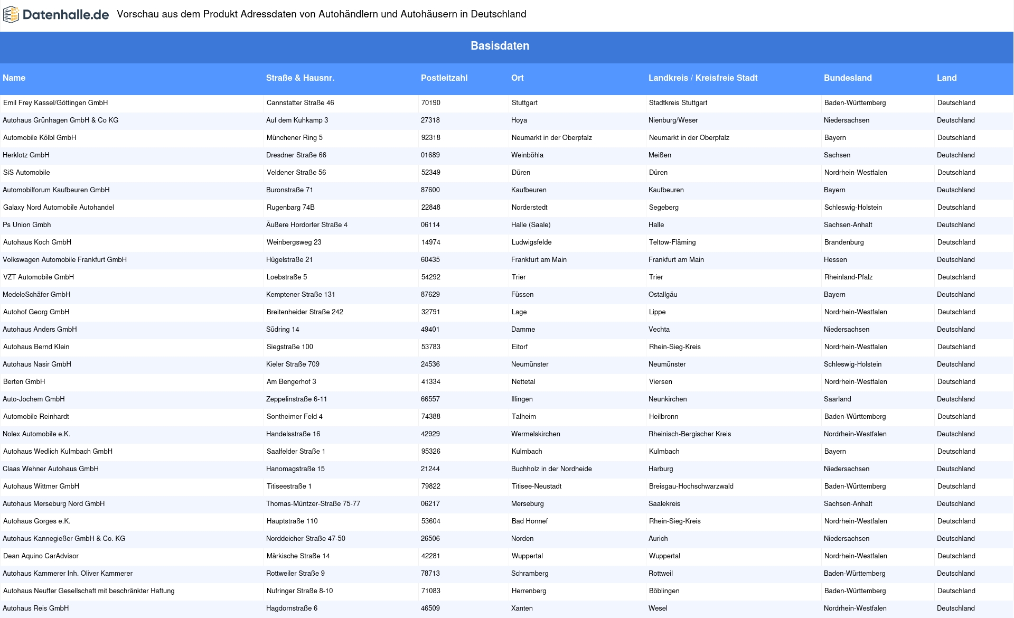The width and height of the screenshot is (1014, 618).
Task: Select Volkswagen Automobile Frankfurt GmbH
Action: tap(64, 260)
